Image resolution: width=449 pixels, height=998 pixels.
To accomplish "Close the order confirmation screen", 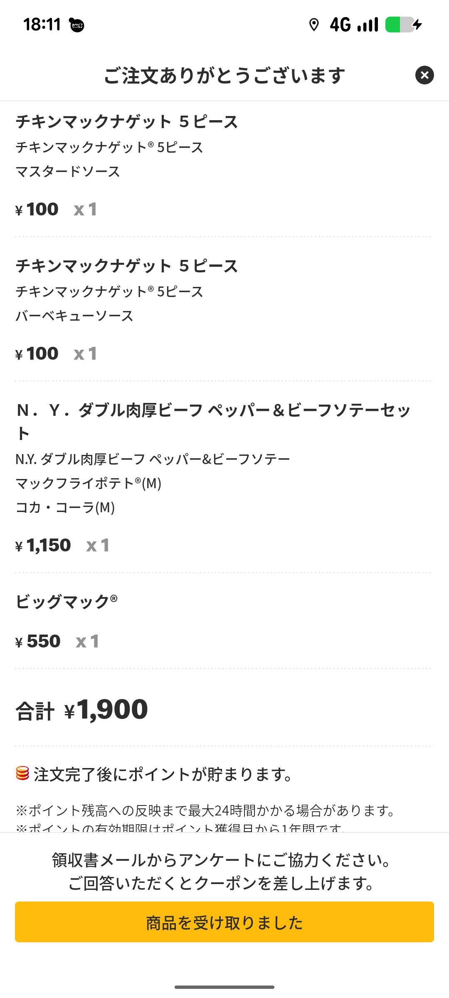I will (x=424, y=75).
